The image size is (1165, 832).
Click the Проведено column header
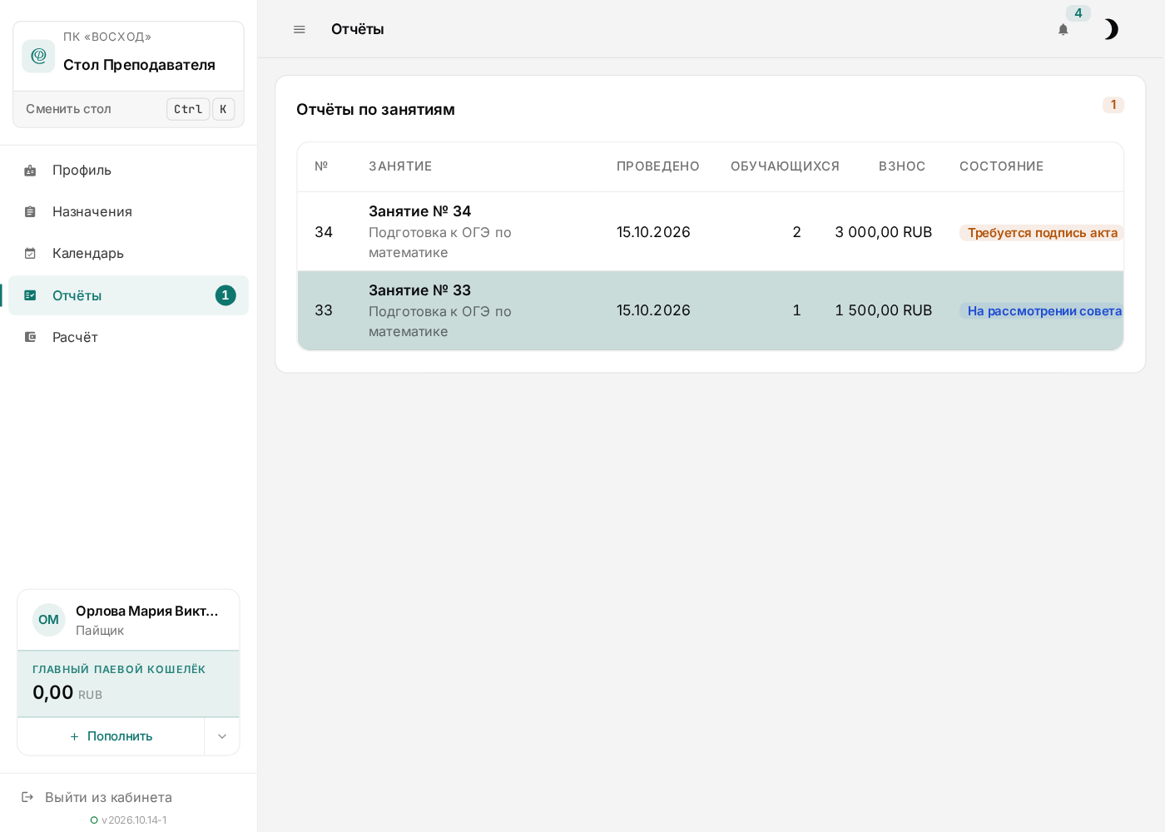coord(658,166)
